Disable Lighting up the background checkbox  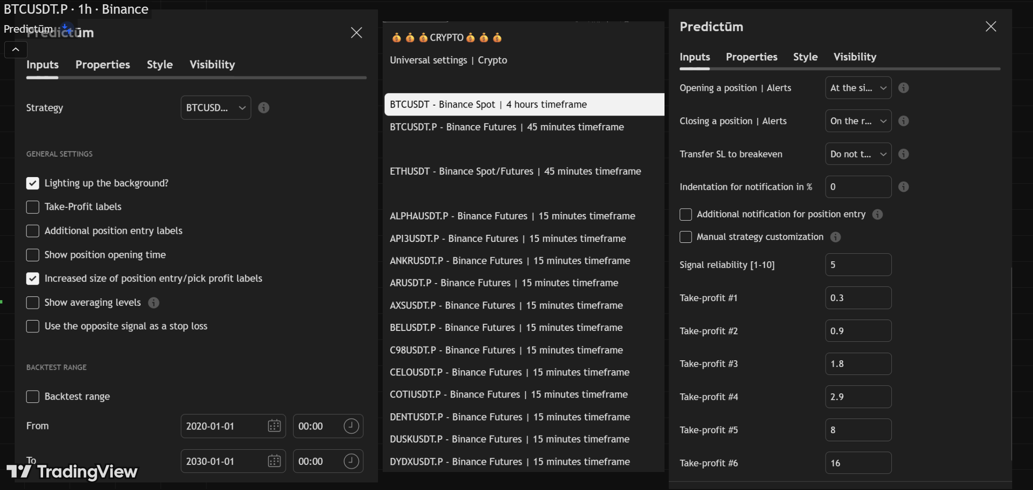[x=33, y=183]
